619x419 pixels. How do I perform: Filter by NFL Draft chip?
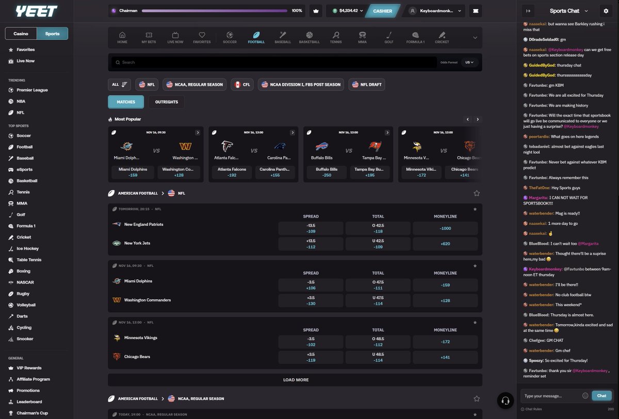[x=366, y=85]
